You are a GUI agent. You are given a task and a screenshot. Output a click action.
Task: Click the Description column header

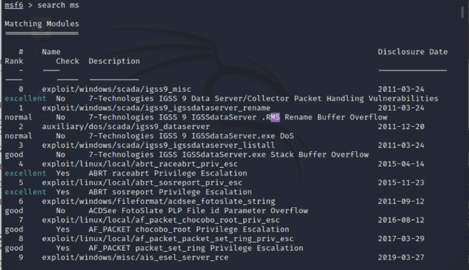pos(114,61)
